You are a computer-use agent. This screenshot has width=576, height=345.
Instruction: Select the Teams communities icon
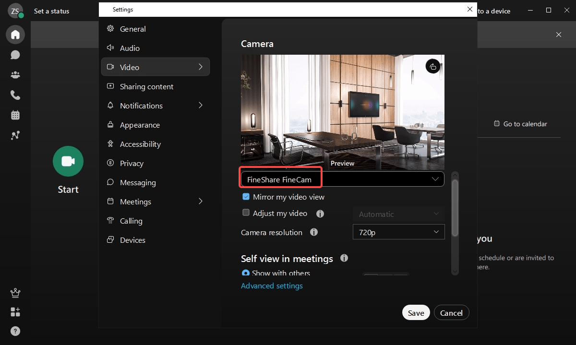[15, 75]
